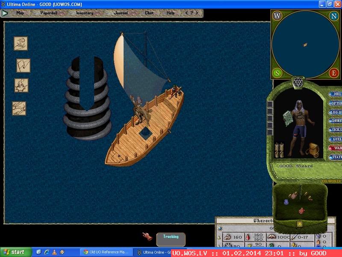342x257 pixels.
Task: Click the coiled sea serpent creature
Action: point(87,98)
